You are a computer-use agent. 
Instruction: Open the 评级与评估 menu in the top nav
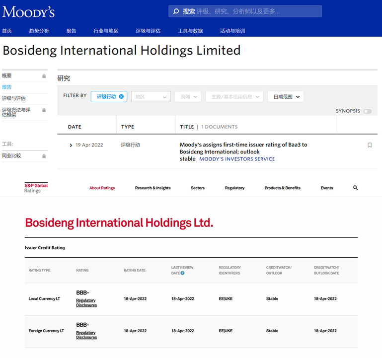click(x=148, y=31)
